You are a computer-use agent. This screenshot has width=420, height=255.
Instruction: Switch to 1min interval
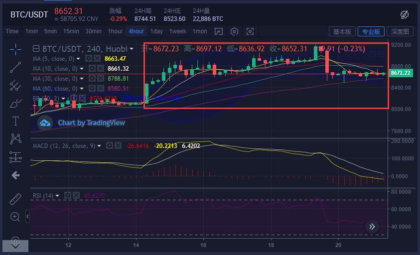31,31
